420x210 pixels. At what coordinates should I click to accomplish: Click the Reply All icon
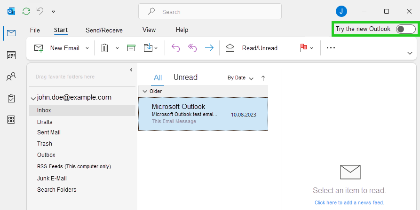[192, 48]
